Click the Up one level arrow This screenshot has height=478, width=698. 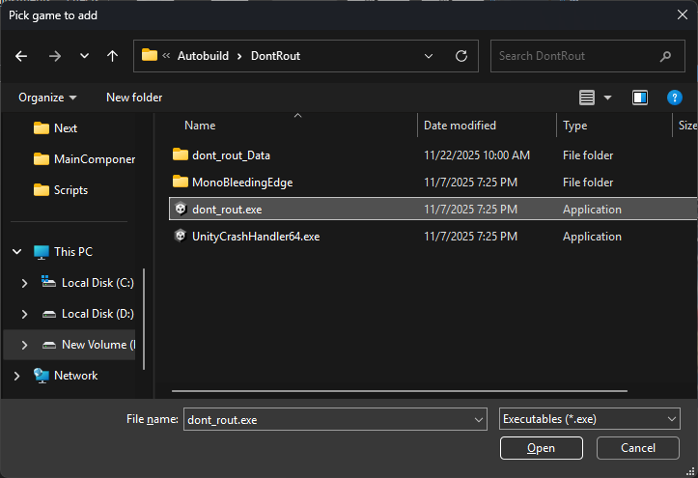(112, 56)
